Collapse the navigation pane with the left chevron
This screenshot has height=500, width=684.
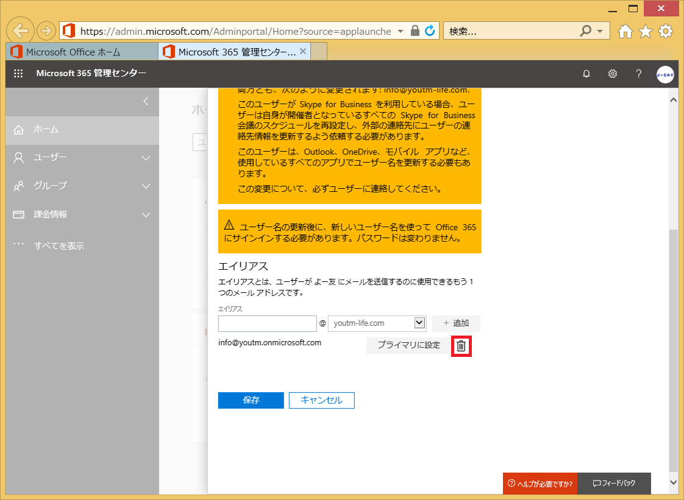click(x=146, y=101)
